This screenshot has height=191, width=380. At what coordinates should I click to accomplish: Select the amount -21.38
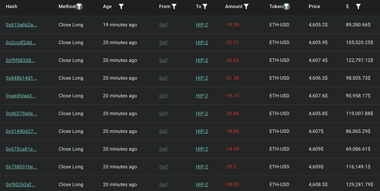tap(232, 78)
